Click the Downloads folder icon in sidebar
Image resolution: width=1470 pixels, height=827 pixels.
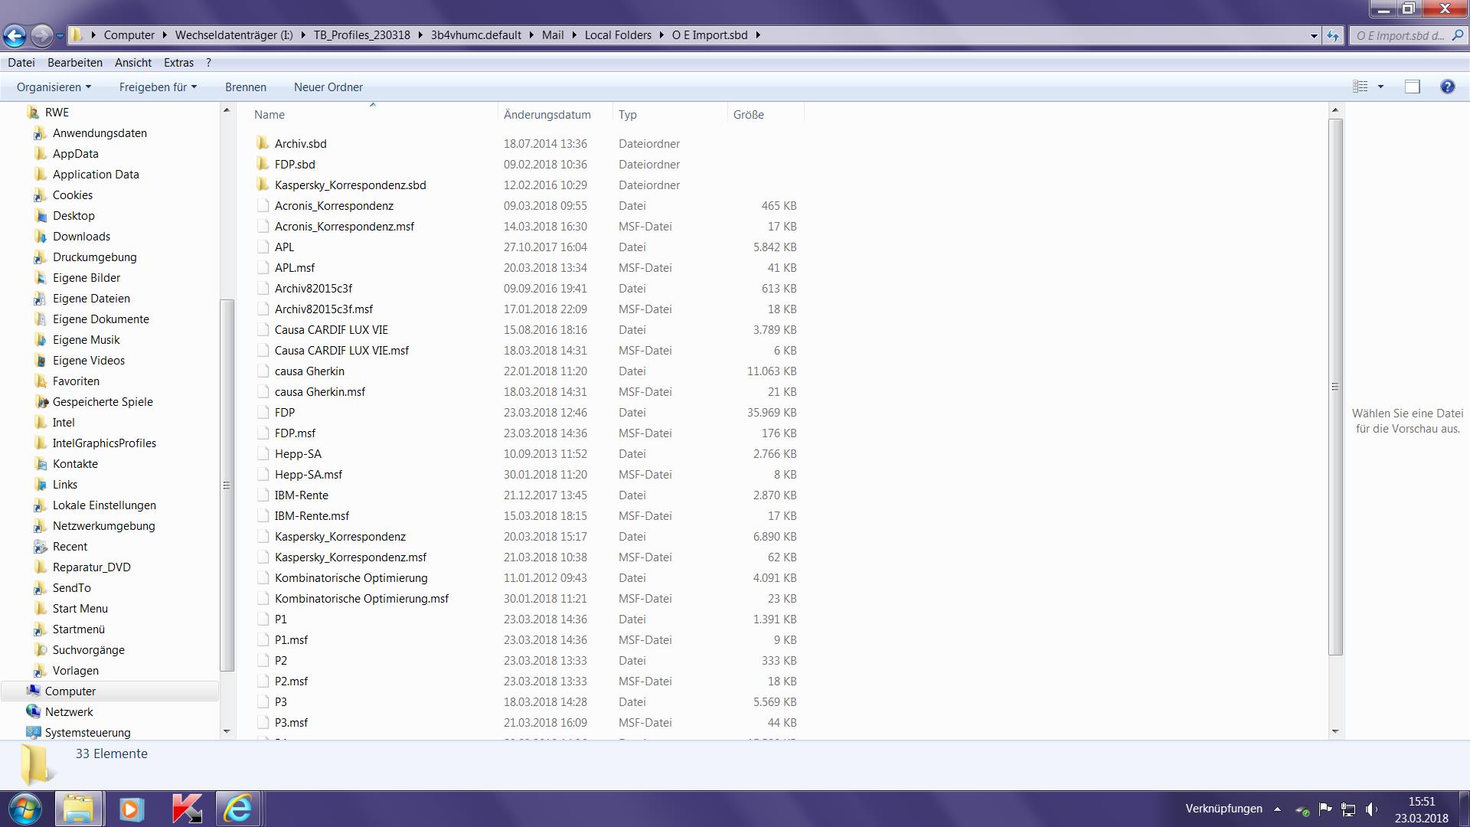[41, 237]
